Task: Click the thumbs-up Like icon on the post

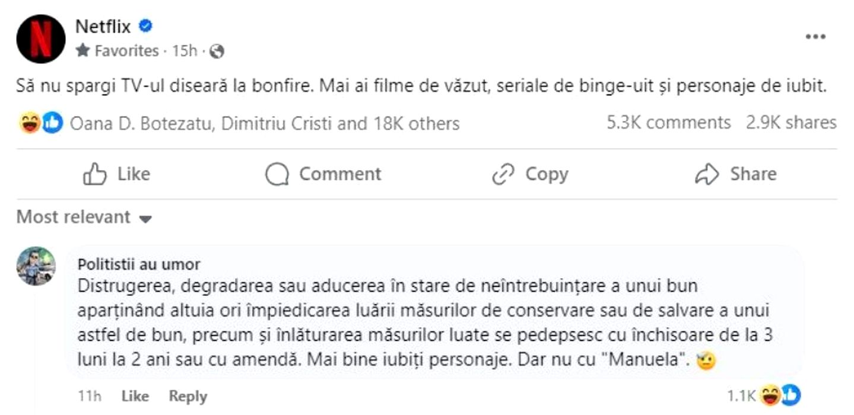Action: click(x=95, y=174)
